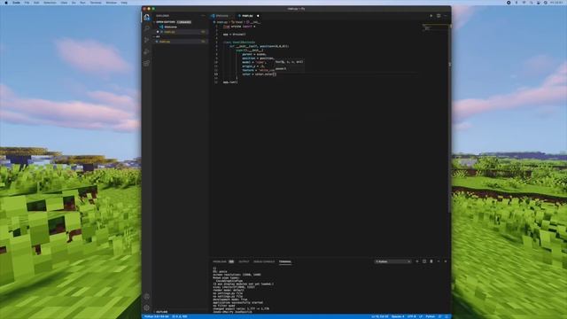
Task: Open Spotlight search in macOS menu bar
Action: [x=531, y=3]
